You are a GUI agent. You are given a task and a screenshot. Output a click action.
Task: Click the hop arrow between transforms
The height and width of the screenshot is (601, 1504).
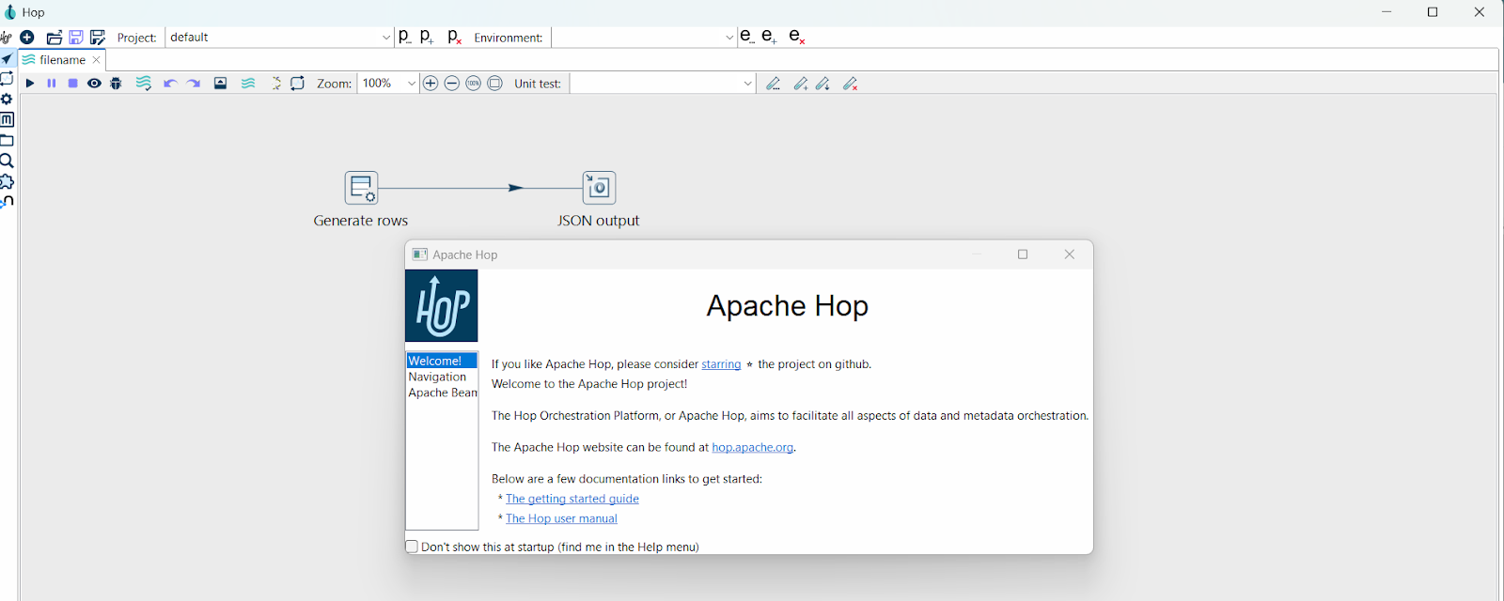(515, 188)
